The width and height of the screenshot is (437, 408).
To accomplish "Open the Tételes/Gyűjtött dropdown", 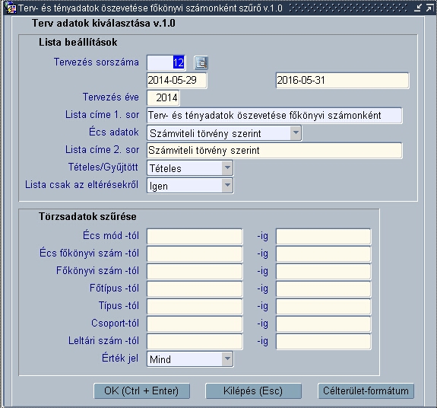I will click(227, 167).
